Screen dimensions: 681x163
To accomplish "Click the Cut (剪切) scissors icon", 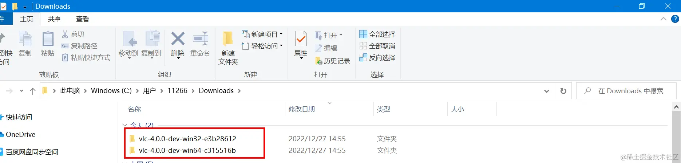I will tap(65, 34).
